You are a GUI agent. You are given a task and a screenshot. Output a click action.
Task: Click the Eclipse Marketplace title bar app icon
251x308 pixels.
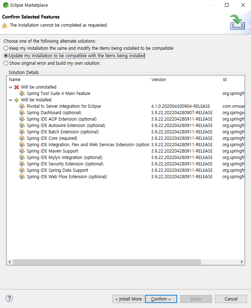pyautogui.click(x=6, y=5)
